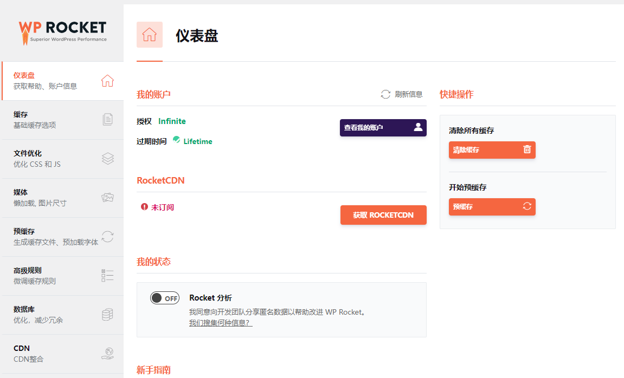Image resolution: width=624 pixels, height=378 pixels.
Task: Select 预缓存 in the sidebar menu
Action: [x=62, y=237]
